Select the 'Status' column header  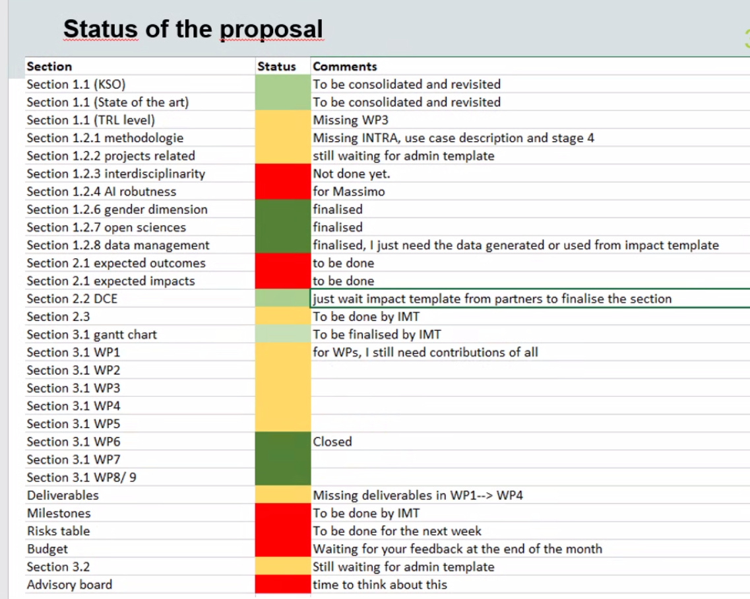coord(276,66)
